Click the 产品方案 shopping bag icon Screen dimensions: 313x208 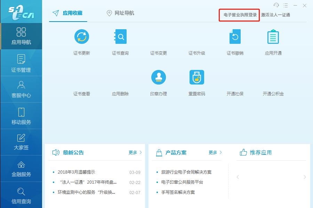click(159, 153)
